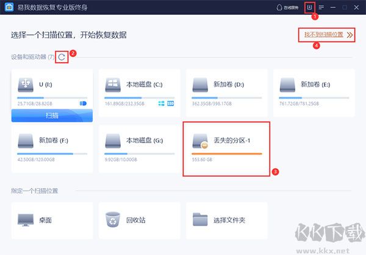Click the USB type badge on U (I:)

pyautogui.click(x=83, y=103)
